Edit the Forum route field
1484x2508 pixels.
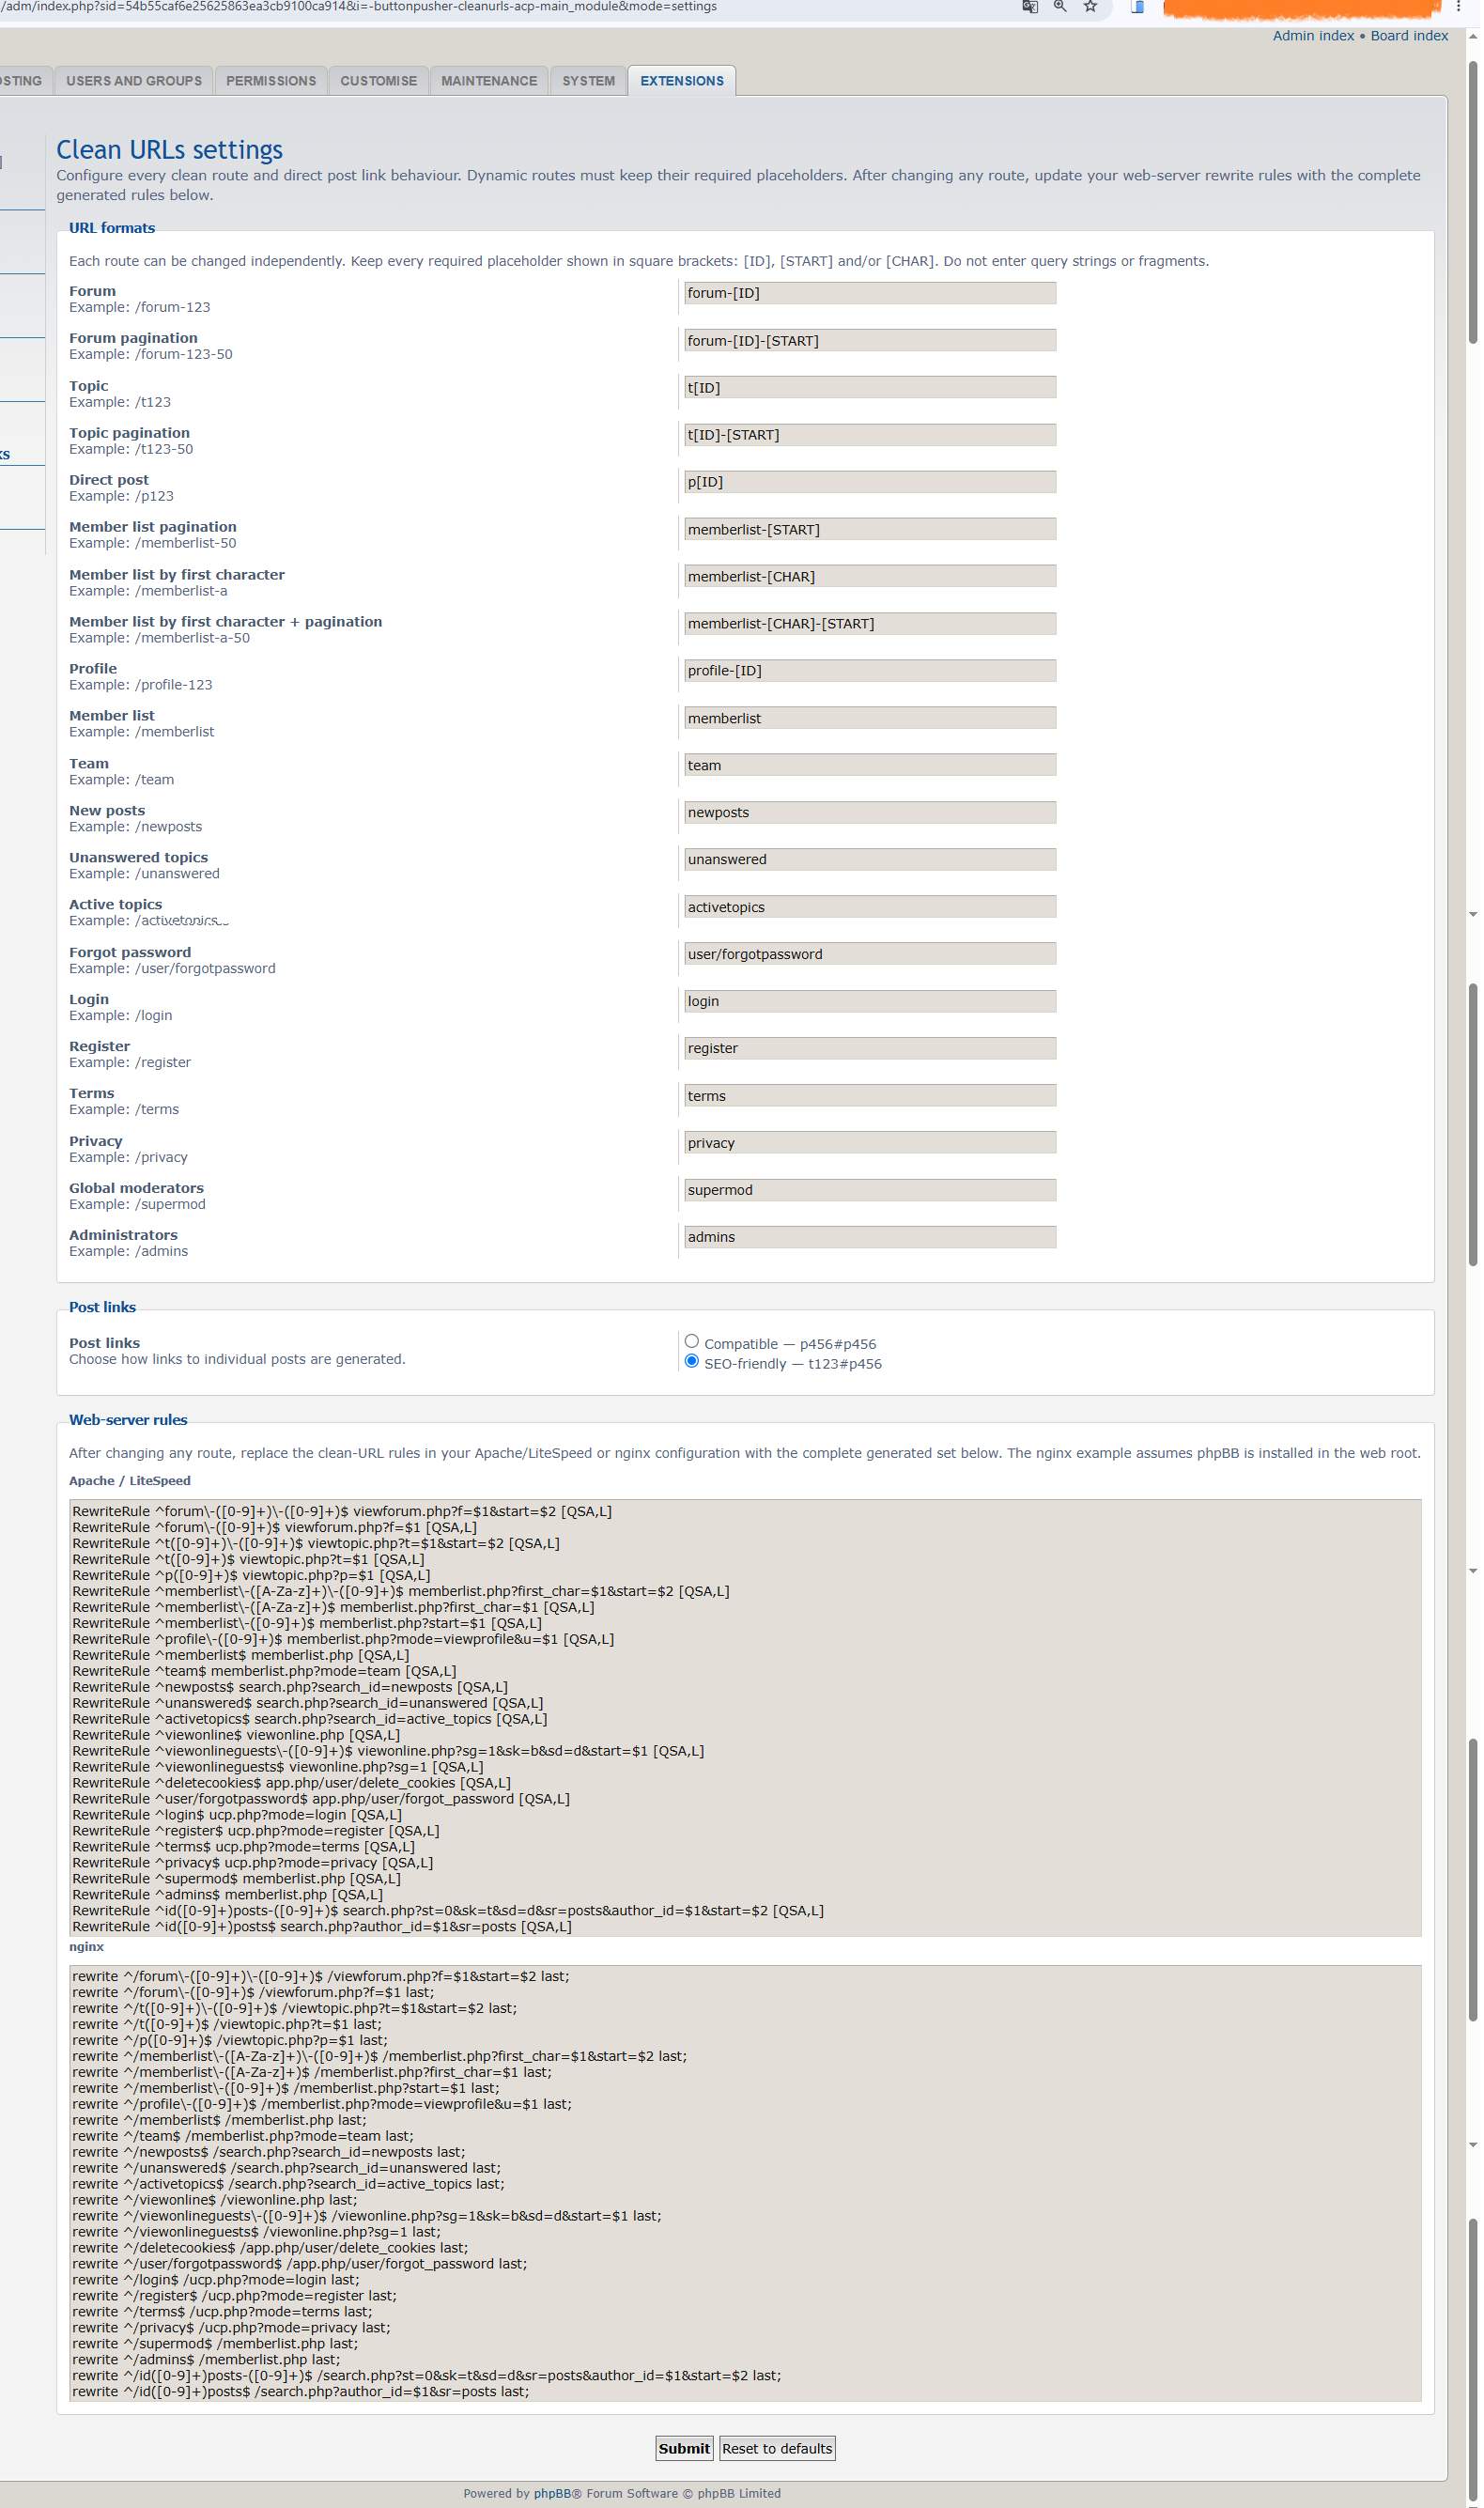tap(870, 293)
